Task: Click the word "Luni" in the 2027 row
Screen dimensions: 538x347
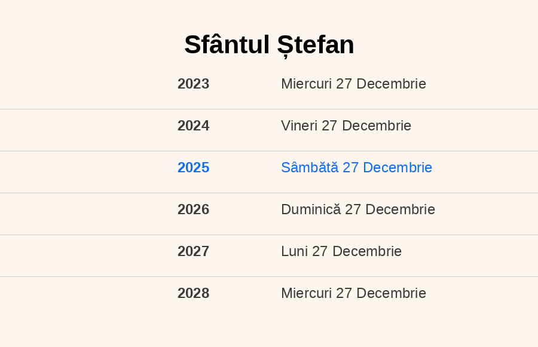Action: (294, 251)
